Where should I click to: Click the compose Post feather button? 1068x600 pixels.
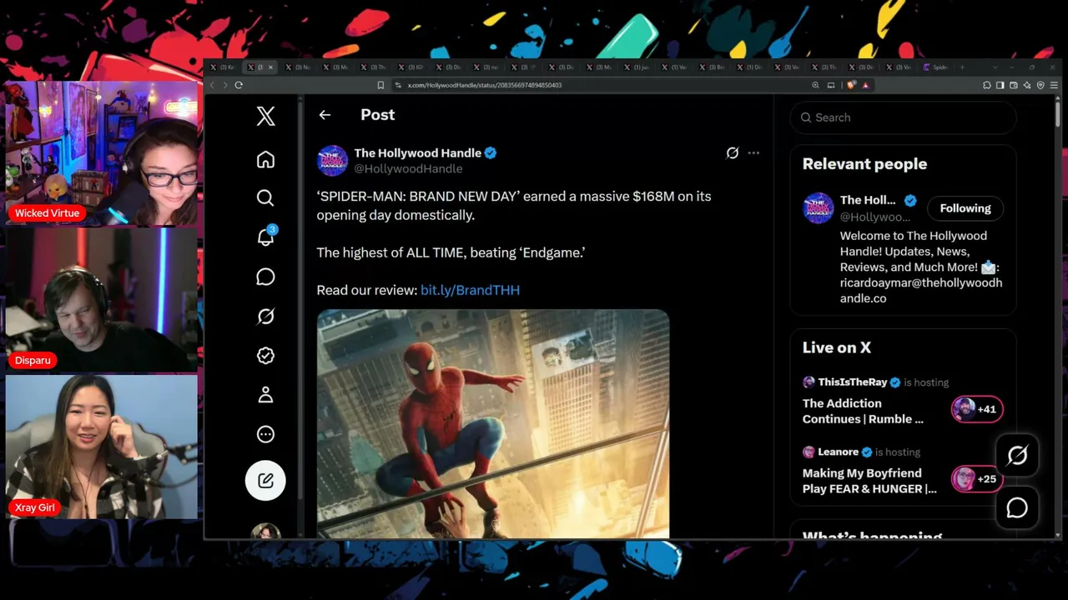click(265, 480)
